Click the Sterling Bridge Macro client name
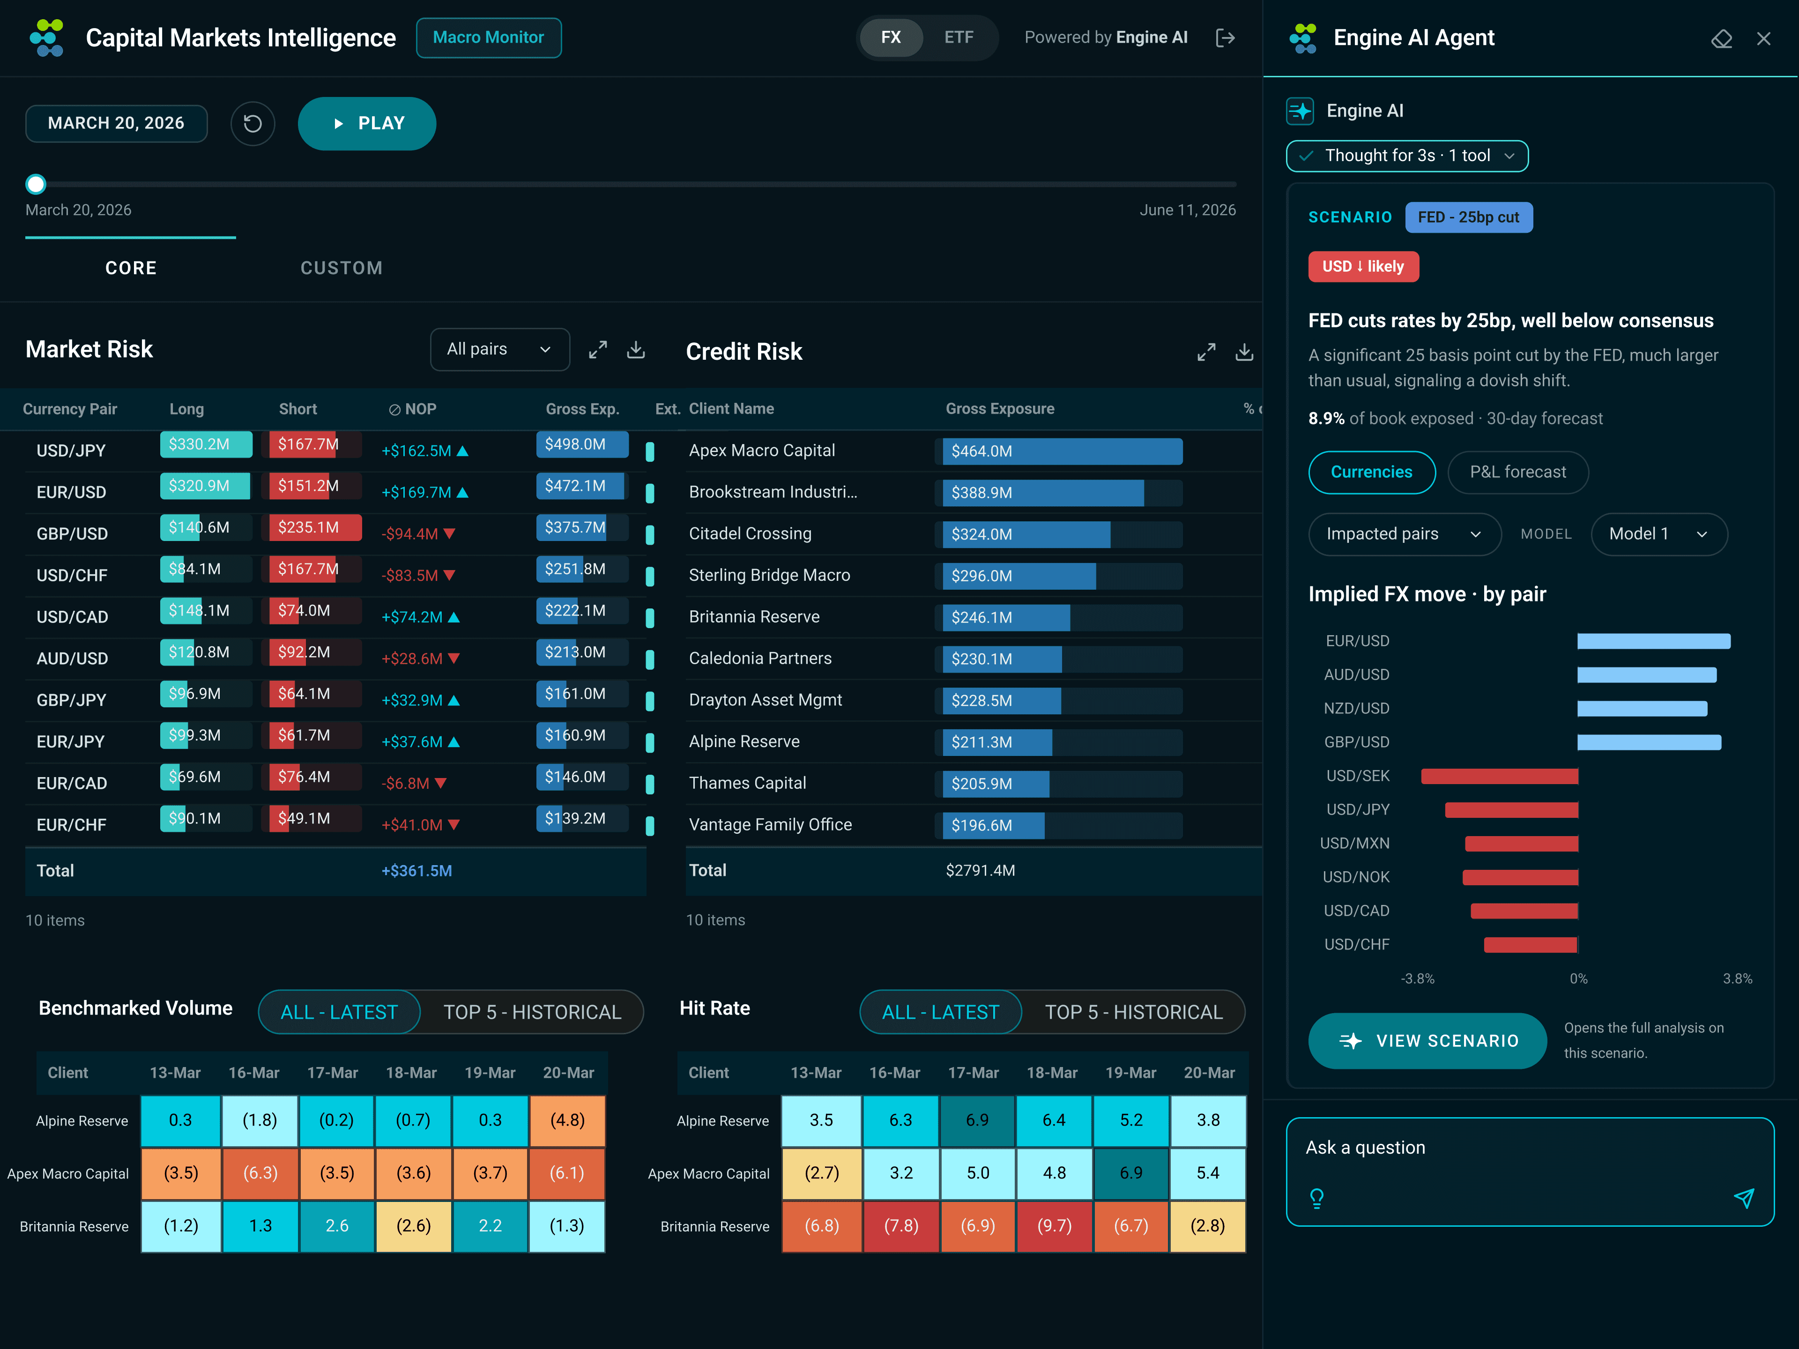Screen dimensions: 1799x1349 coord(769,576)
